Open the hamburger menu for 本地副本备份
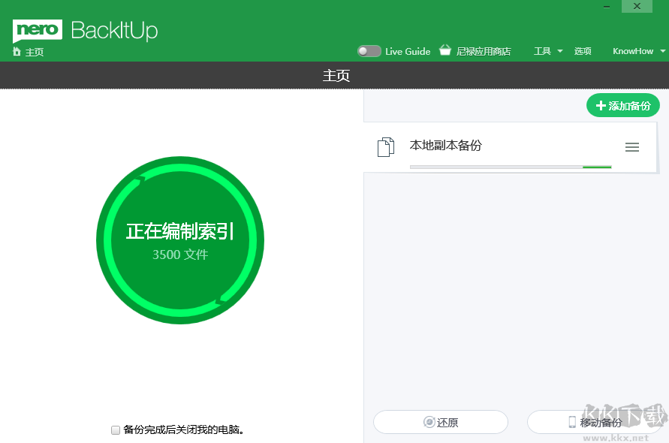This screenshot has width=669, height=443. tap(631, 147)
